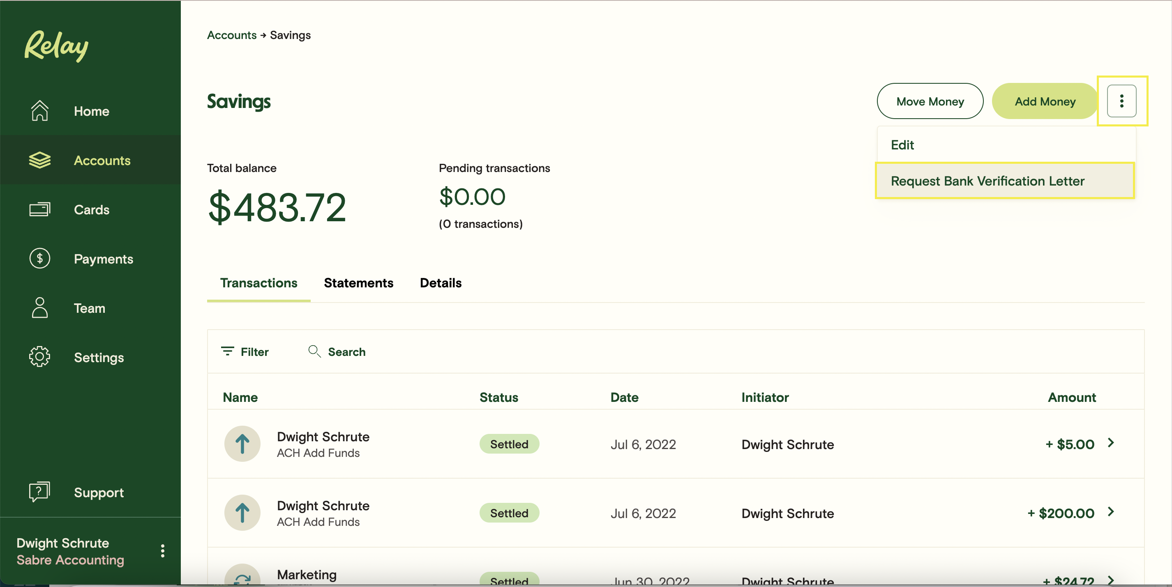
Task: Click the Payments dollar circle icon
Action: pos(39,259)
